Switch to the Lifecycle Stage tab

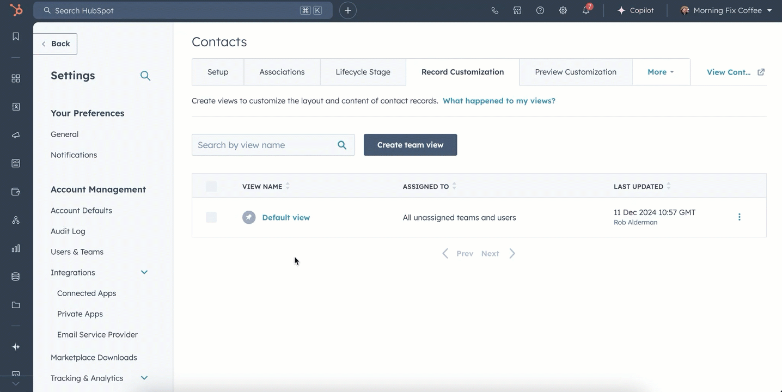point(363,72)
